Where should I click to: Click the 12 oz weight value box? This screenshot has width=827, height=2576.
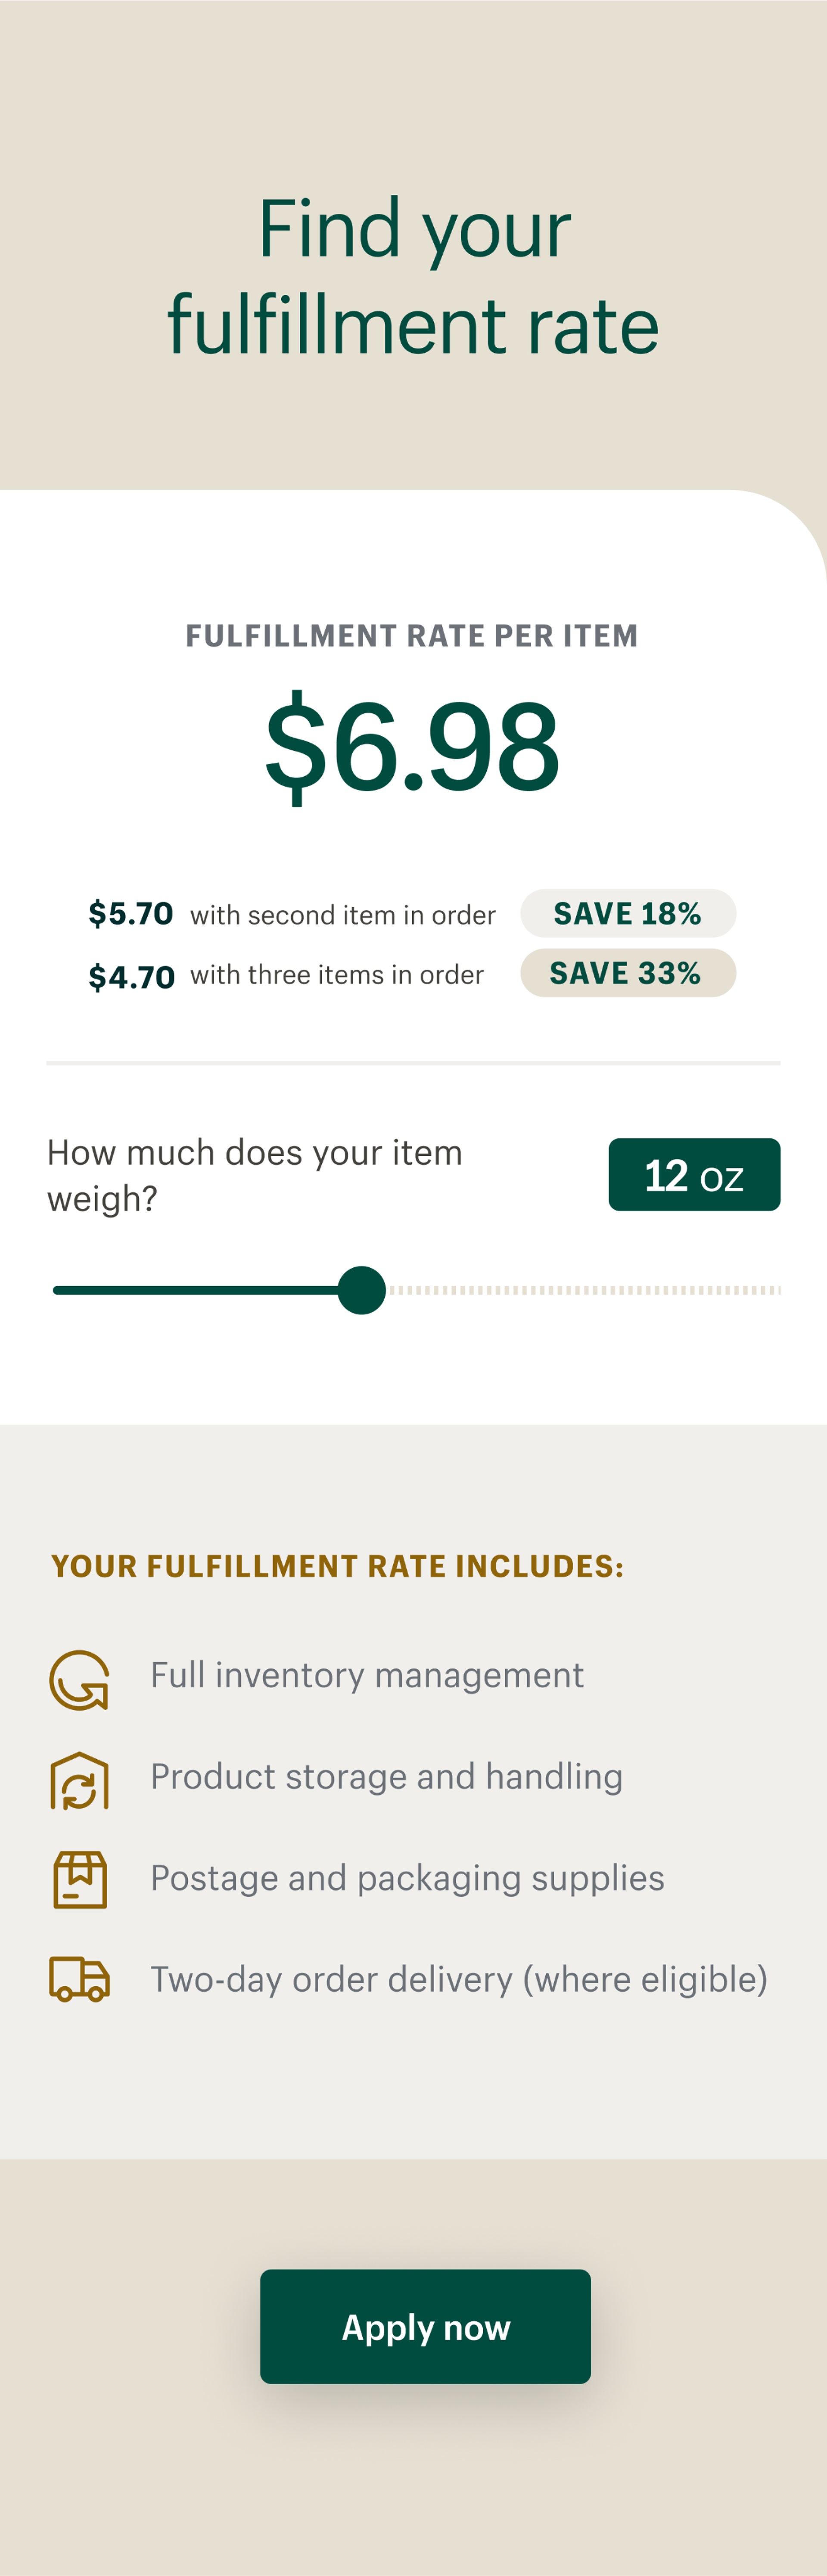pyautogui.click(x=694, y=1175)
